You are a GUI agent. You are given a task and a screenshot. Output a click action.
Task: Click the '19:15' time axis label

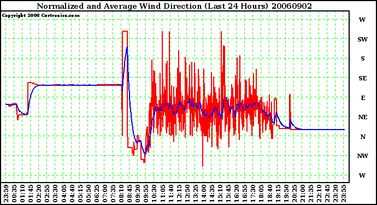pyautogui.click(x=278, y=194)
